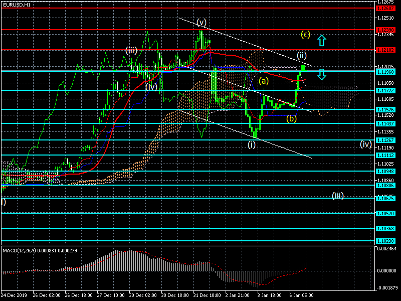Click the 1.11190 price scale value

point(385,147)
